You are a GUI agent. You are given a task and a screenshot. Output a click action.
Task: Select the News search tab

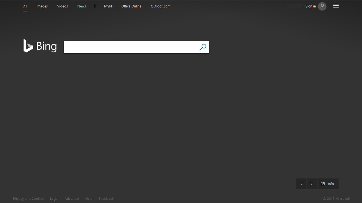81,6
